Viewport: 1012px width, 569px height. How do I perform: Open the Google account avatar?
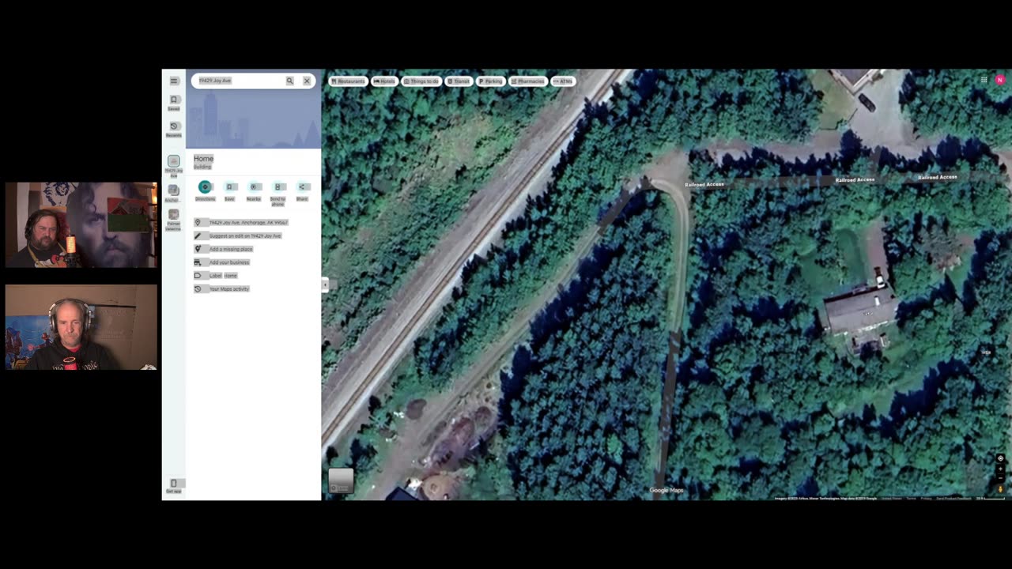click(x=1000, y=80)
